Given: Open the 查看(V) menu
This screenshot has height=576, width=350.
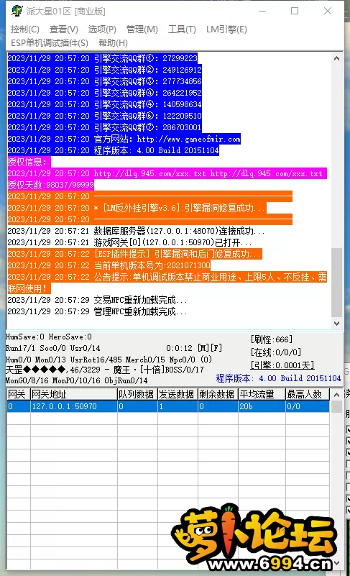Looking at the screenshot, I should (x=64, y=29).
